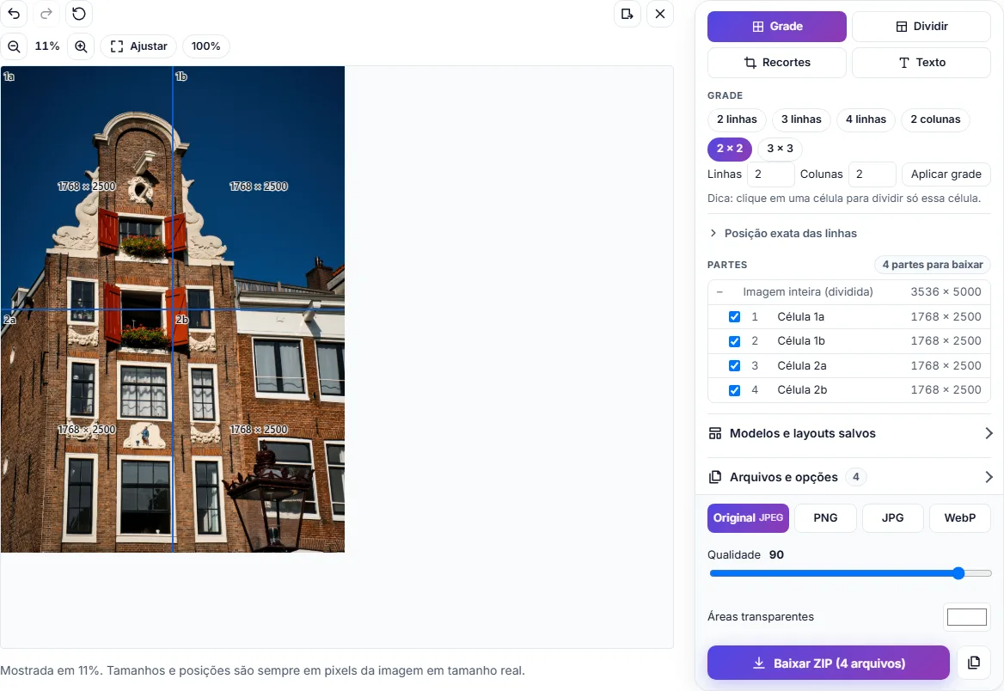This screenshot has width=1004, height=691.
Task: Open the Texto tab
Action: click(x=921, y=62)
